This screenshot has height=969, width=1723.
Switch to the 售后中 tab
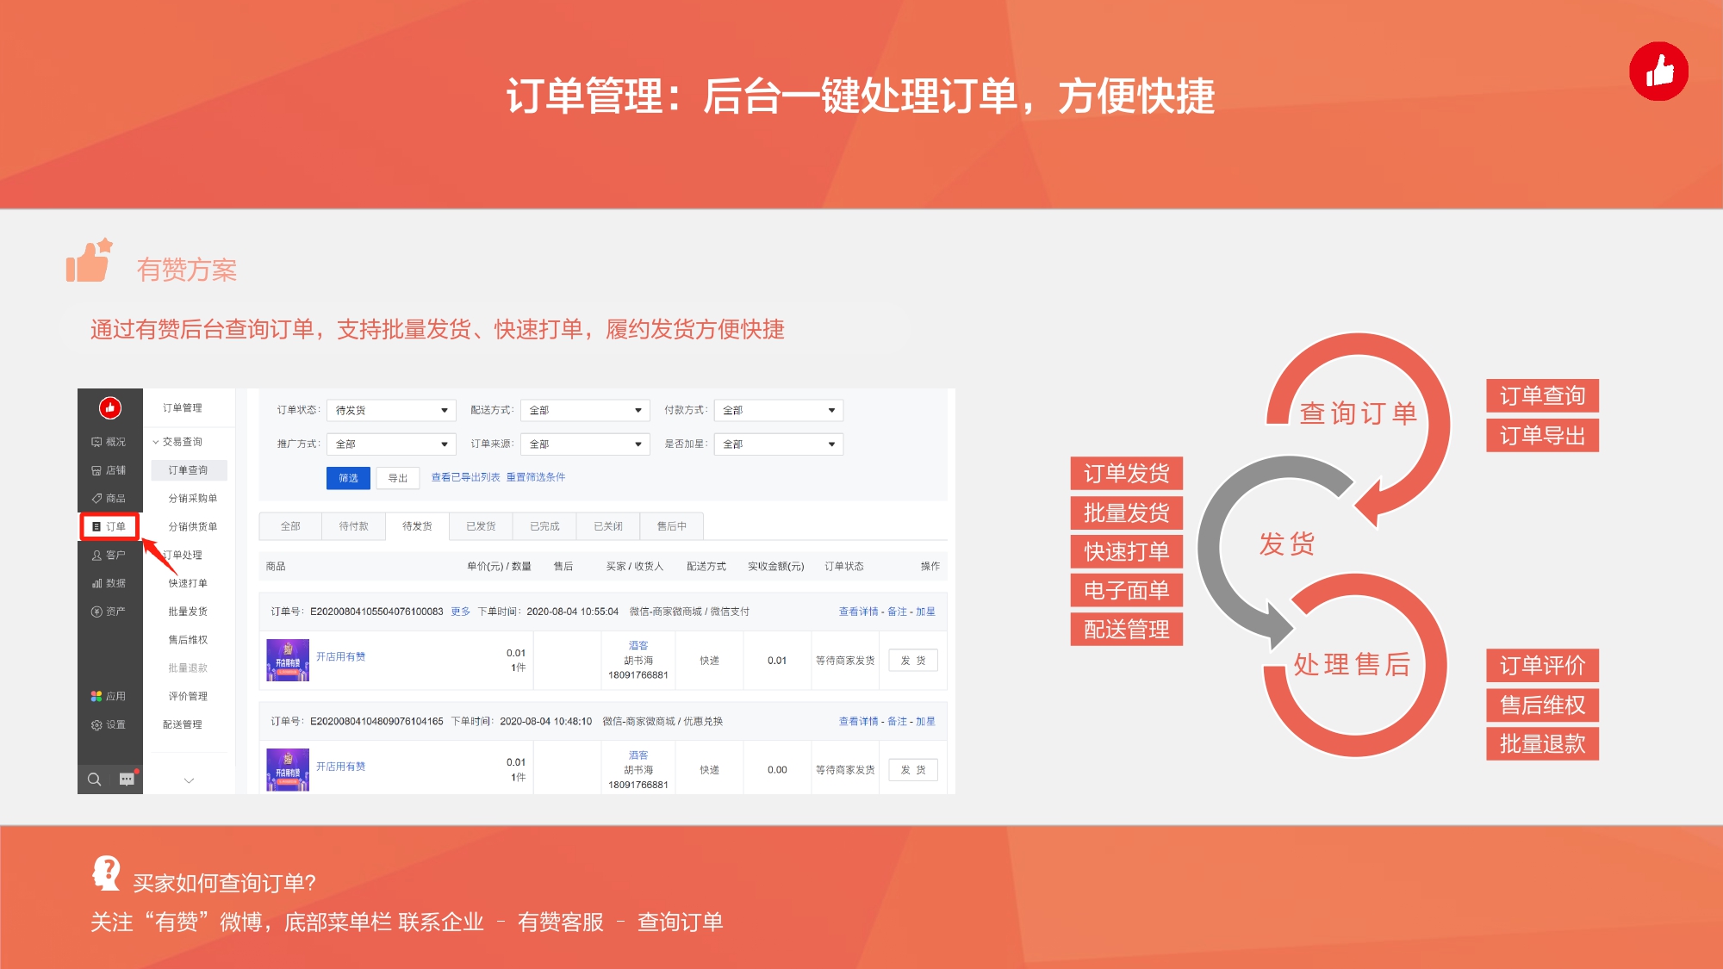click(x=672, y=526)
